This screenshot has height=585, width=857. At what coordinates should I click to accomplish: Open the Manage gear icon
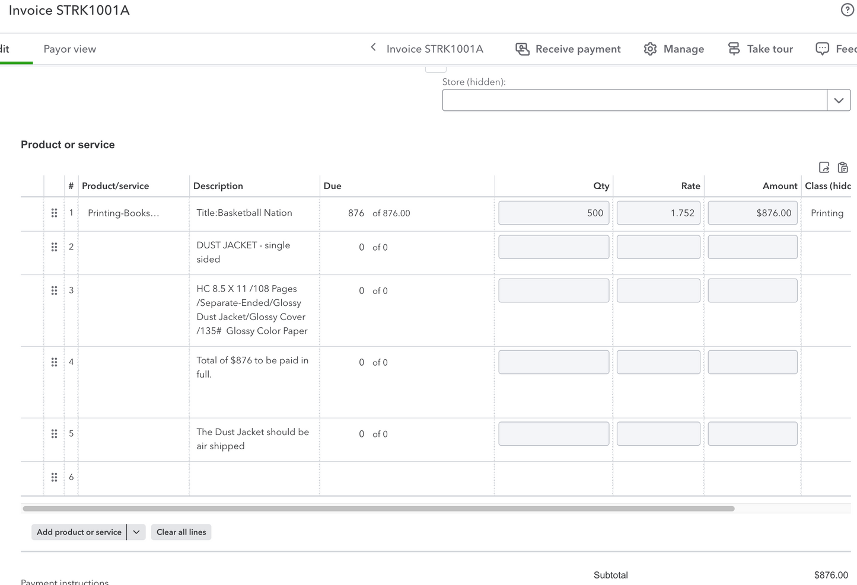650,49
